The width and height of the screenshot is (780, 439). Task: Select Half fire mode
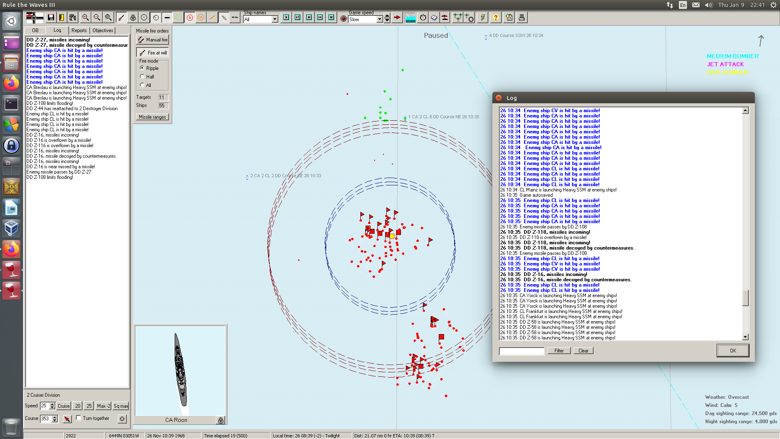point(142,76)
